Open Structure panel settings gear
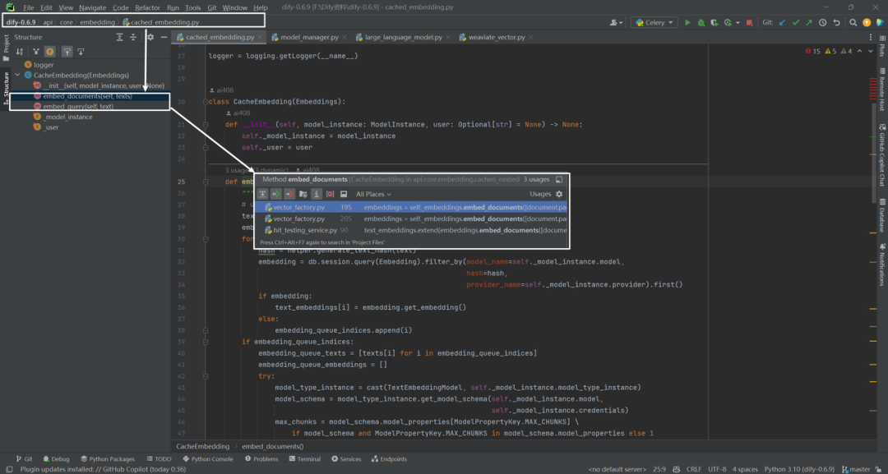The image size is (888, 474). click(x=150, y=37)
